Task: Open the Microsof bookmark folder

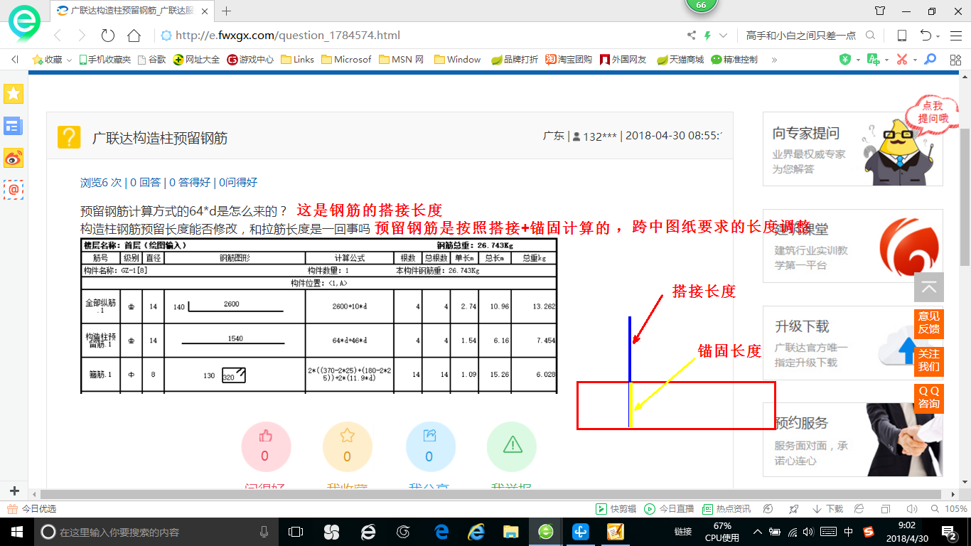Action: pyautogui.click(x=346, y=60)
